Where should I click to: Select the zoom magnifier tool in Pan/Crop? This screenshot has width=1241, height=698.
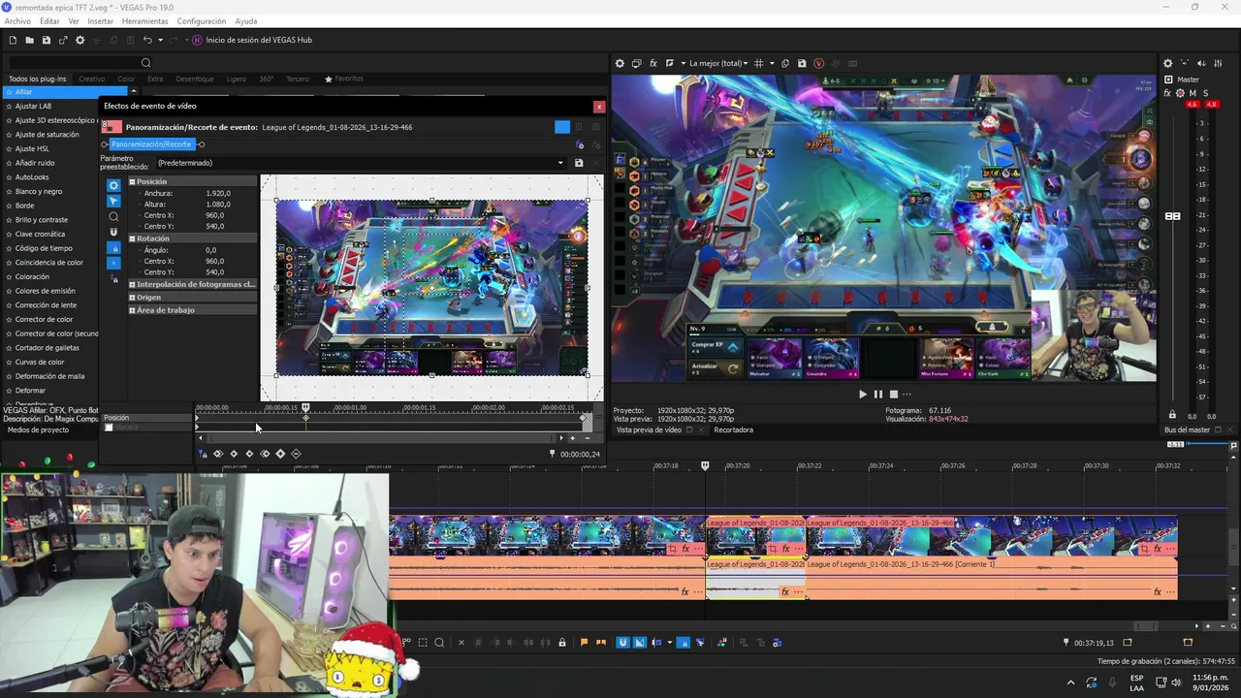coord(113,216)
